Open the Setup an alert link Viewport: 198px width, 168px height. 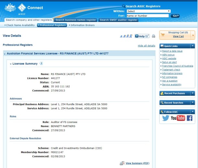coord(169,62)
